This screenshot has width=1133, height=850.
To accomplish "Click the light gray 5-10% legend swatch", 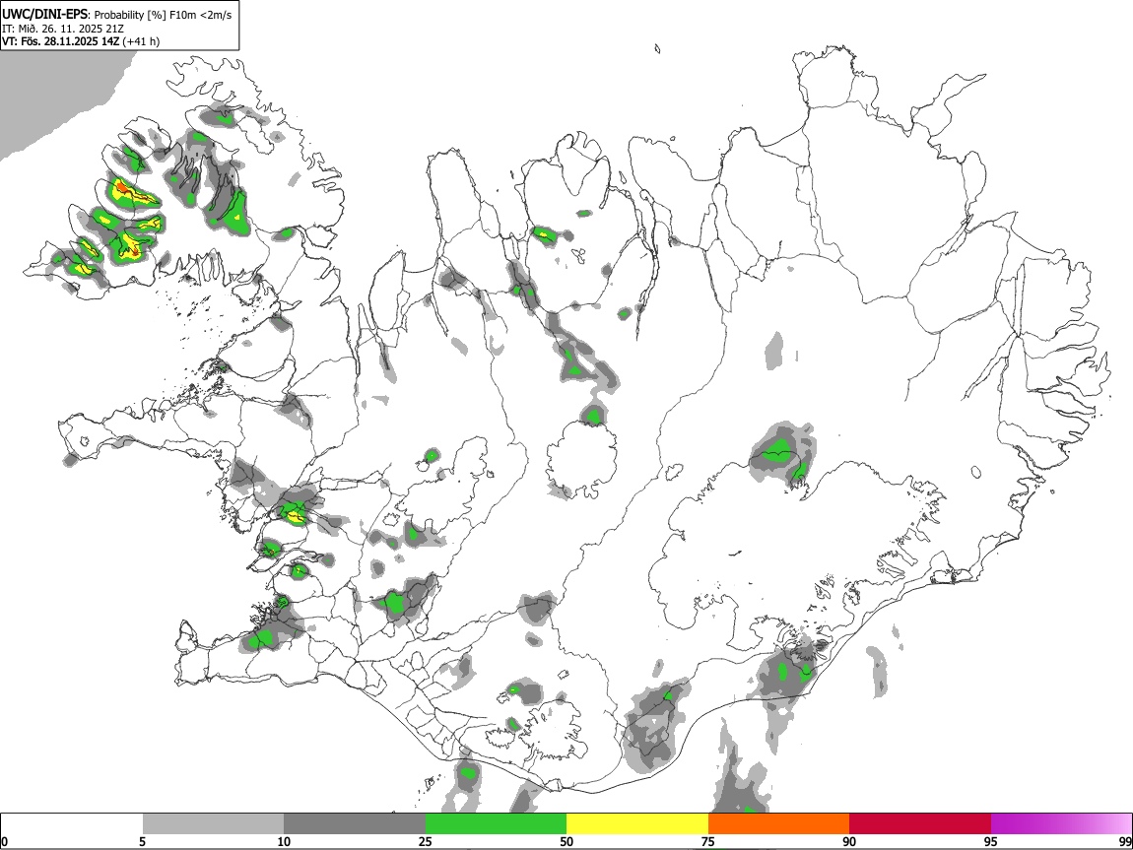I will (213, 823).
